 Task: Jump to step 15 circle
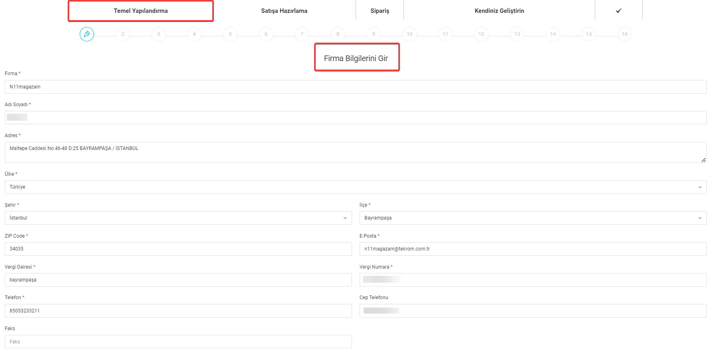click(589, 34)
